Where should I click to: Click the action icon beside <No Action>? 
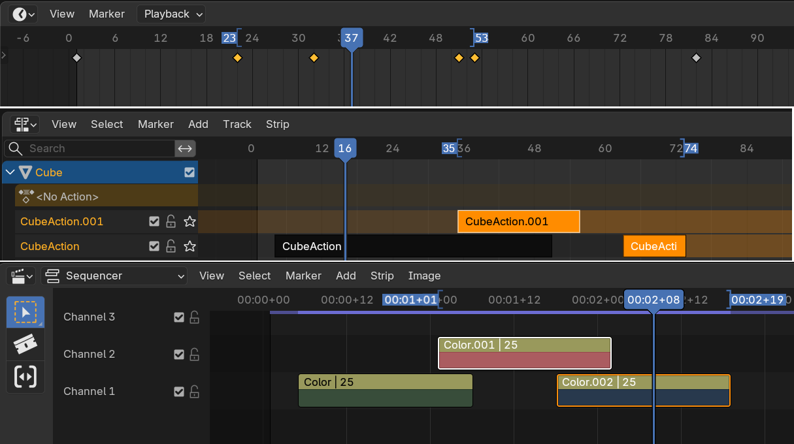tap(26, 196)
